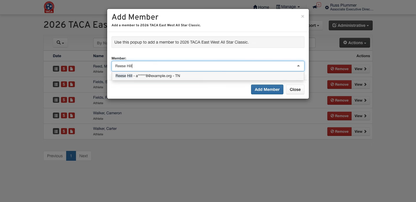416x202 pixels.
Task: Remove Walker, Carter
Action: [x=339, y=132]
